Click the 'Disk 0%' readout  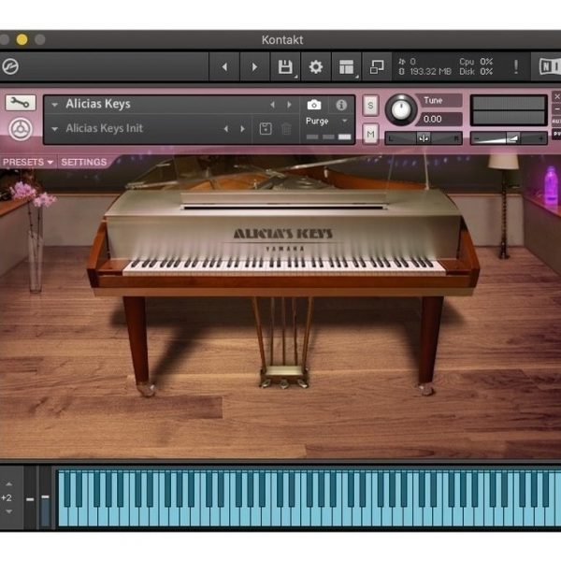[x=476, y=72]
